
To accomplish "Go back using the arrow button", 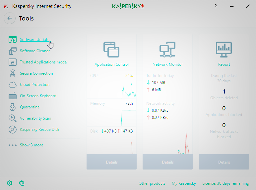I will [x=10, y=19].
